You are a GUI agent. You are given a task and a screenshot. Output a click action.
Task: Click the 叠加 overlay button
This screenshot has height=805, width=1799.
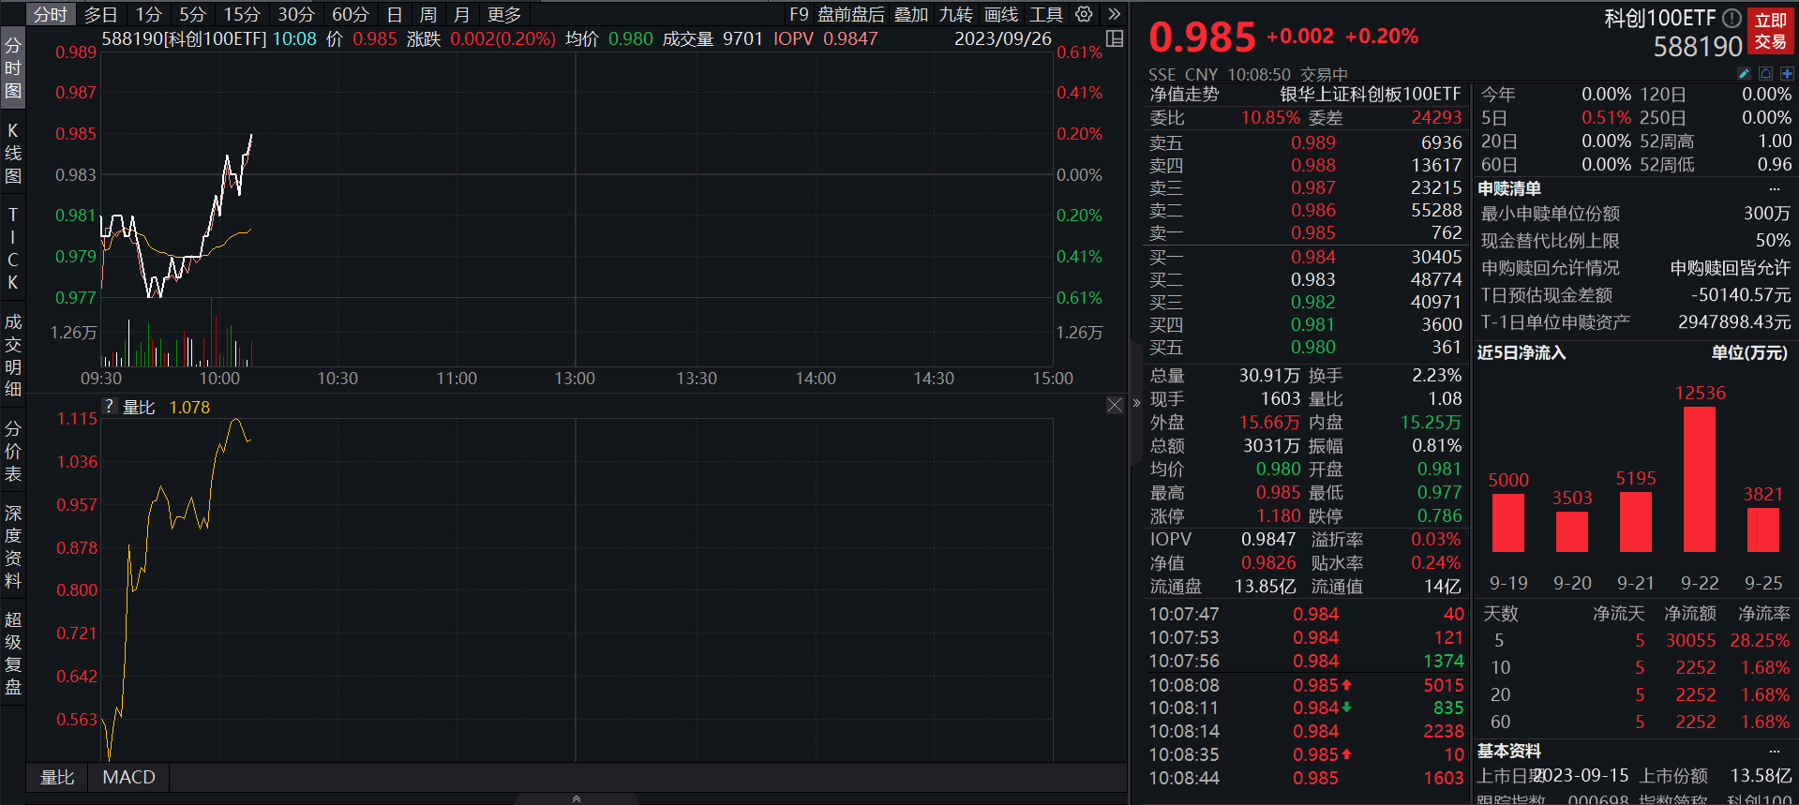tap(910, 14)
